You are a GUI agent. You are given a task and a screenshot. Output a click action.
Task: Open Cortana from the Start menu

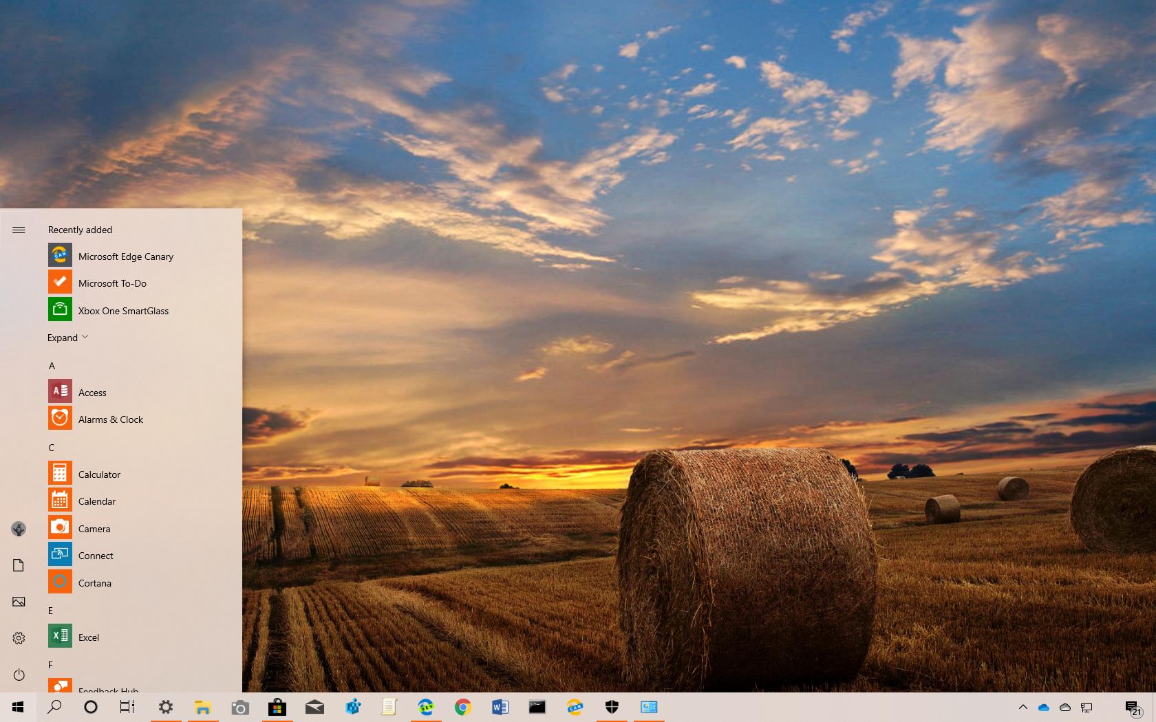tap(94, 582)
